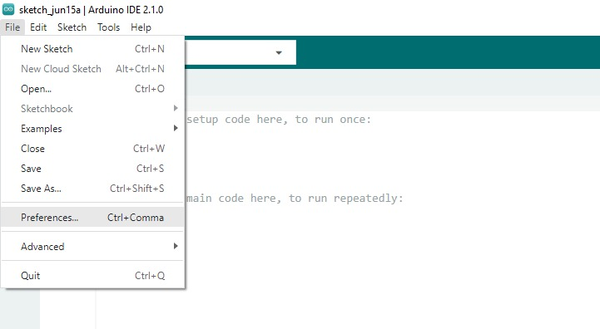Click the main code comment line in editor

coord(295,198)
